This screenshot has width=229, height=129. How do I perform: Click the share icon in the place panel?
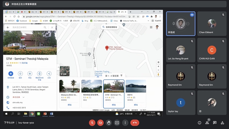point(49,74)
